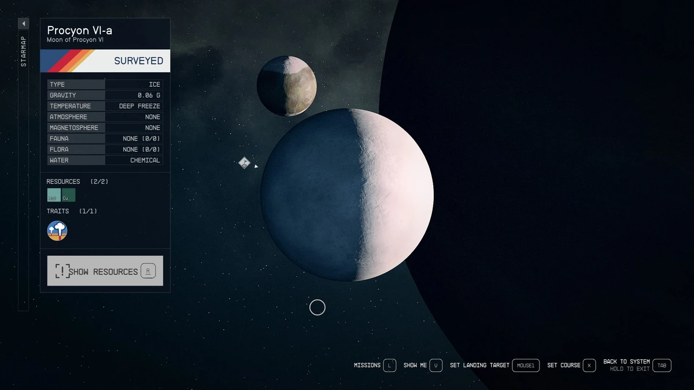Select the small moon orbiting above the planet
Viewport: 694px width, 390px height.
pyautogui.click(x=286, y=84)
